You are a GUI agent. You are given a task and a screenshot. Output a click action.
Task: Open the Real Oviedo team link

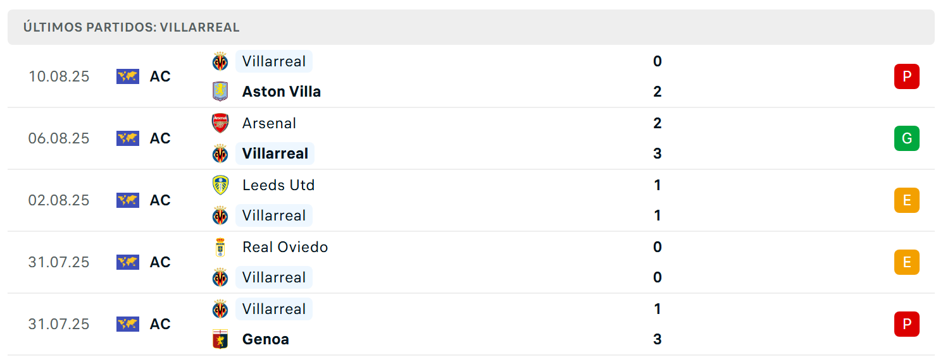point(285,247)
